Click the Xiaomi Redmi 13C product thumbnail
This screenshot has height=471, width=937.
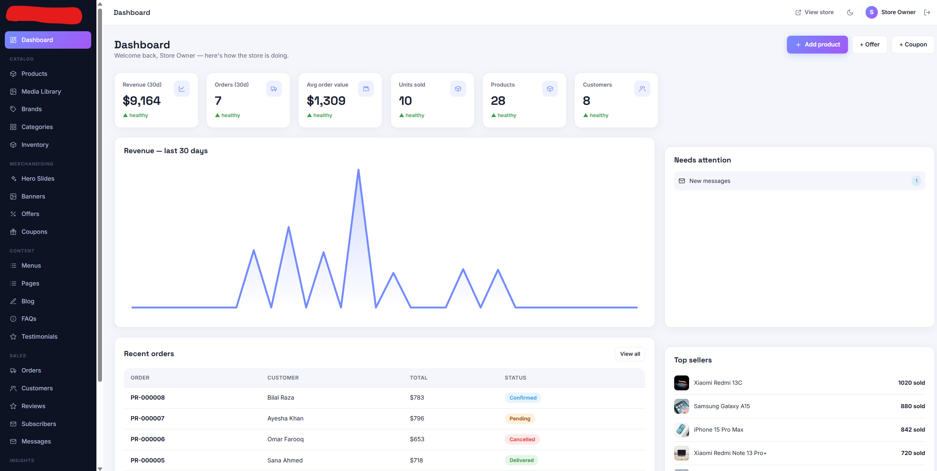681,383
